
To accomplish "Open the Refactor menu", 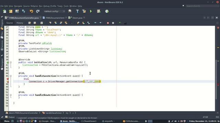I will pos(34,6).
